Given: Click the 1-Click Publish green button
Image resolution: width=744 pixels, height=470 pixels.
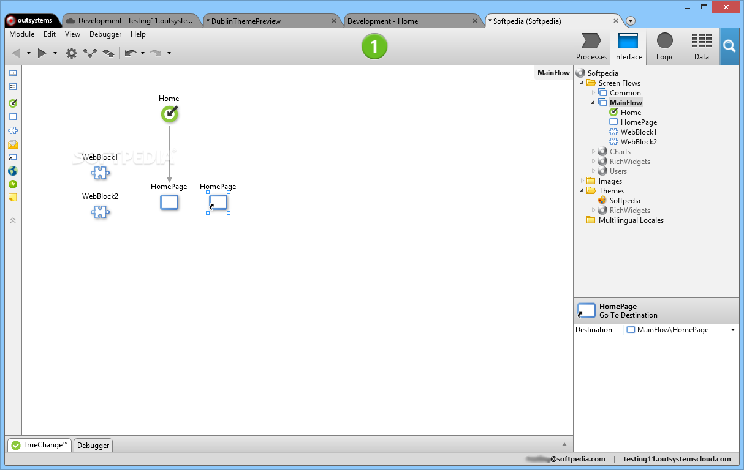Looking at the screenshot, I should 374,47.
